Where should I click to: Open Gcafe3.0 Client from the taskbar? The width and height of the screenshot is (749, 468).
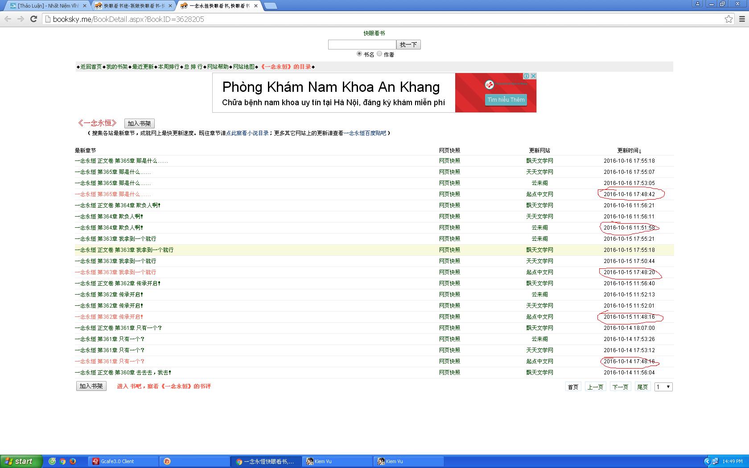tap(117, 461)
